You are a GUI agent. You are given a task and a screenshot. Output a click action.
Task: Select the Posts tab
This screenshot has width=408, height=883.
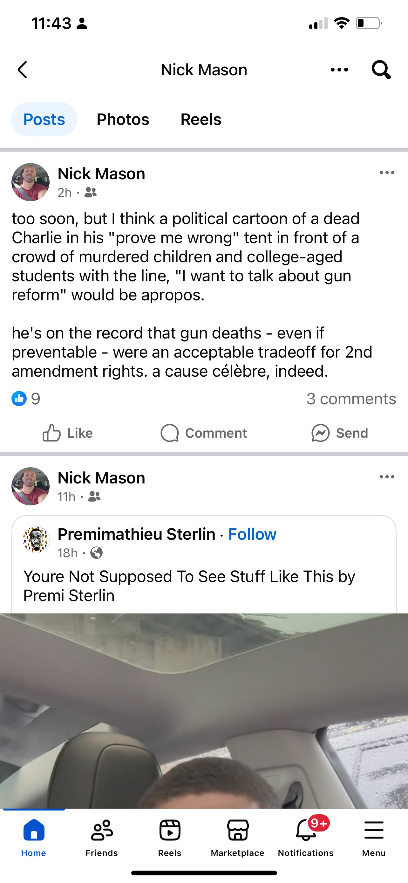coord(44,119)
